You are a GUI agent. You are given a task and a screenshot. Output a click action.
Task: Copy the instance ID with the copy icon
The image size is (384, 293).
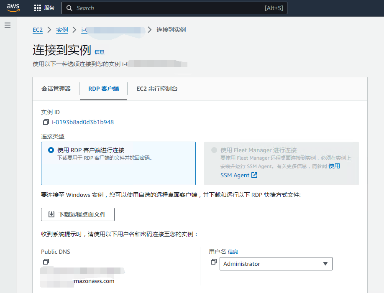pos(46,122)
